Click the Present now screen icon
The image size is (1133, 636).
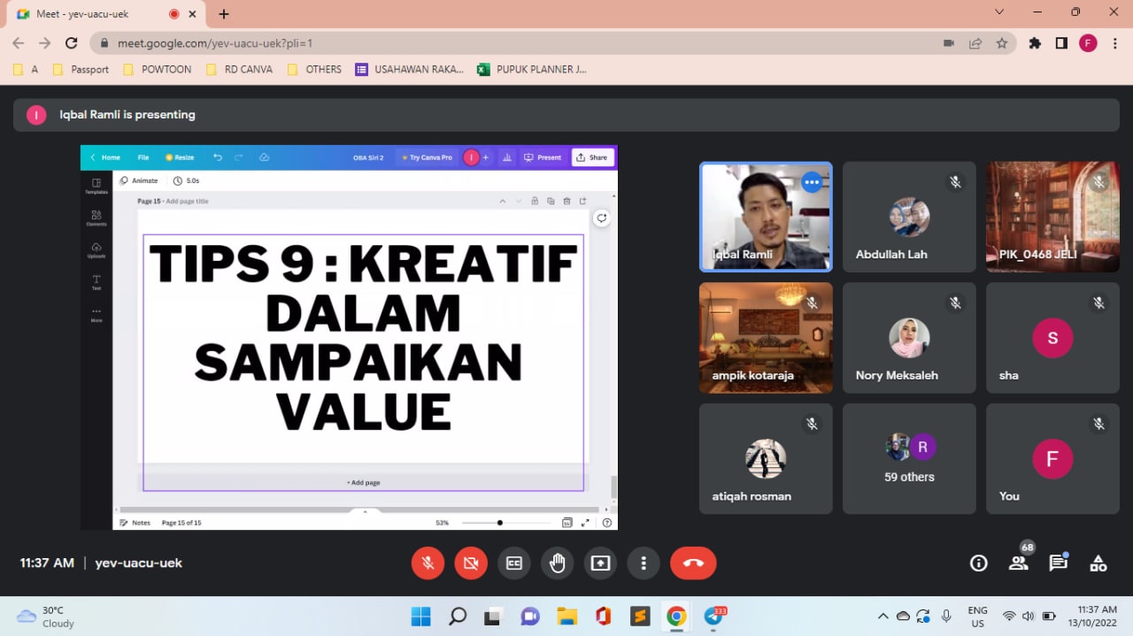(601, 563)
